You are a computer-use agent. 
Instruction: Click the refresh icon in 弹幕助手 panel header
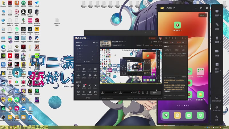click(184, 46)
